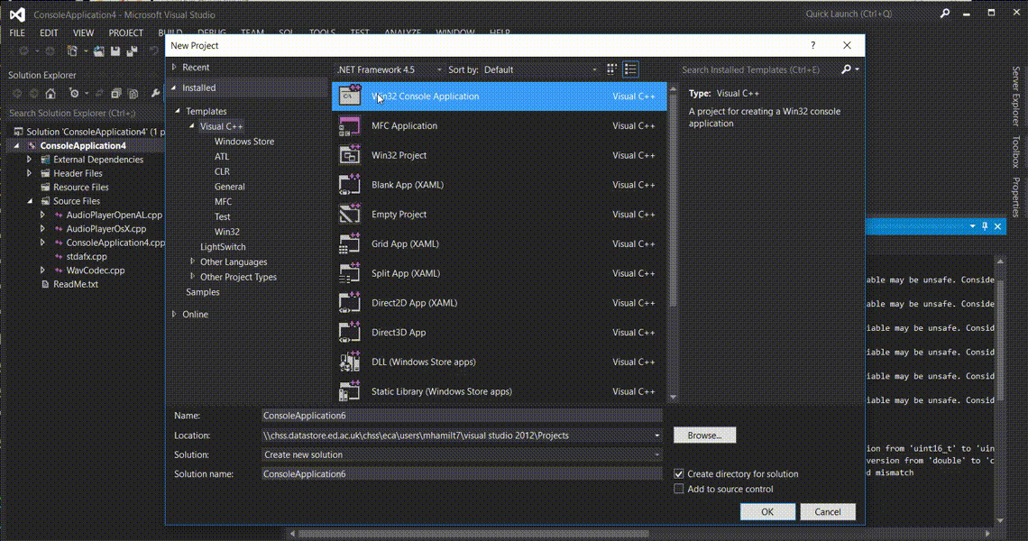The height and width of the screenshot is (541, 1028).
Task: Pin the Output panel with the pushpin icon
Action: pyautogui.click(x=985, y=226)
